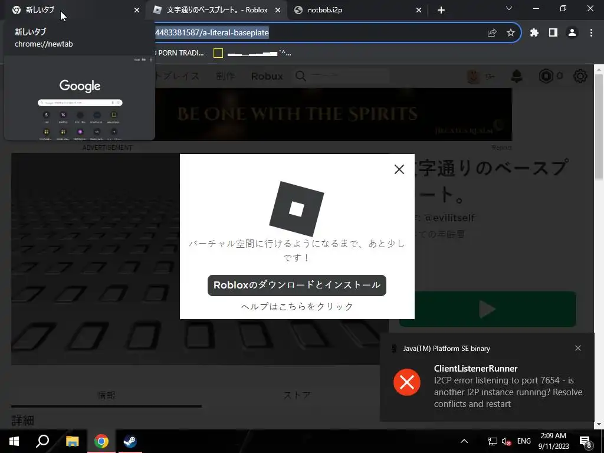The height and width of the screenshot is (453, 604).
Task: Share this page icon in address bar
Action: (492, 33)
